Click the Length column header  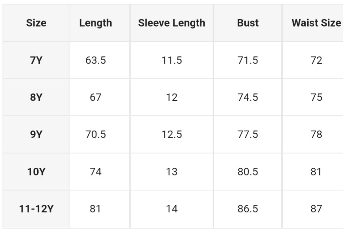coord(95,23)
